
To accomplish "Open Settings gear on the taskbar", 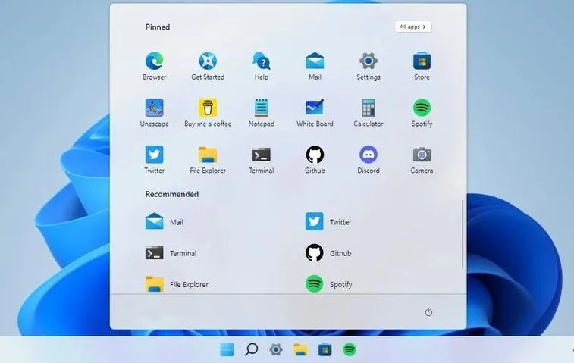I will coord(276,349).
